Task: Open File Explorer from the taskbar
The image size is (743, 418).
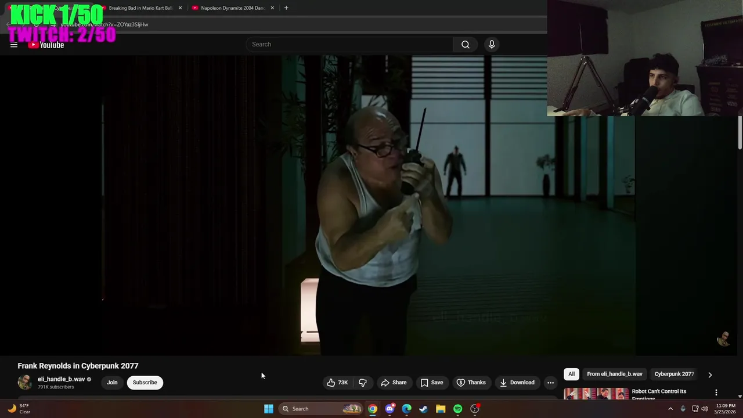Action: point(441,409)
